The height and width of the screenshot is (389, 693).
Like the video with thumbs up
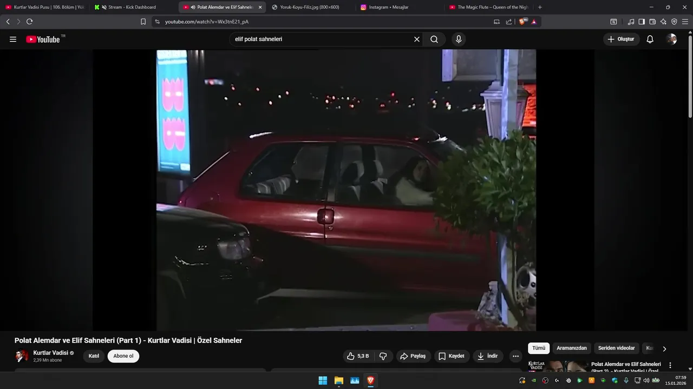(x=358, y=356)
